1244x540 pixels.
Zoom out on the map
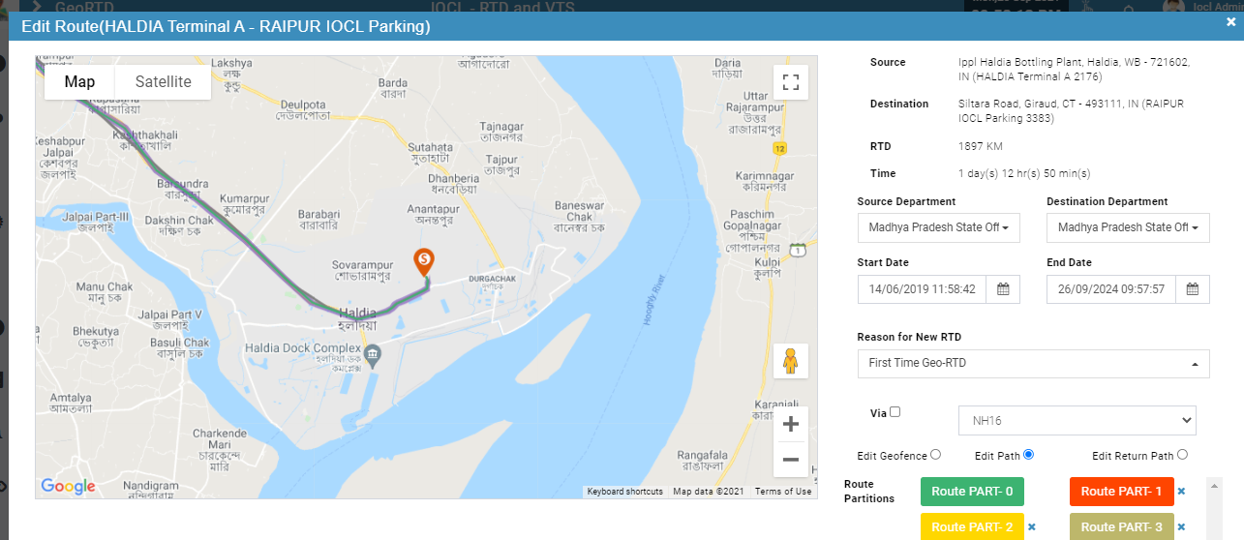click(790, 460)
